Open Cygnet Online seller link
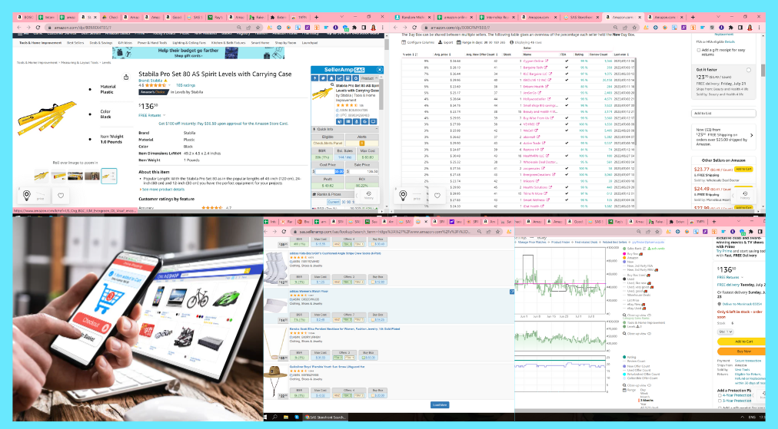This screenshot has width=778, height=429. (x=534, y=61)
